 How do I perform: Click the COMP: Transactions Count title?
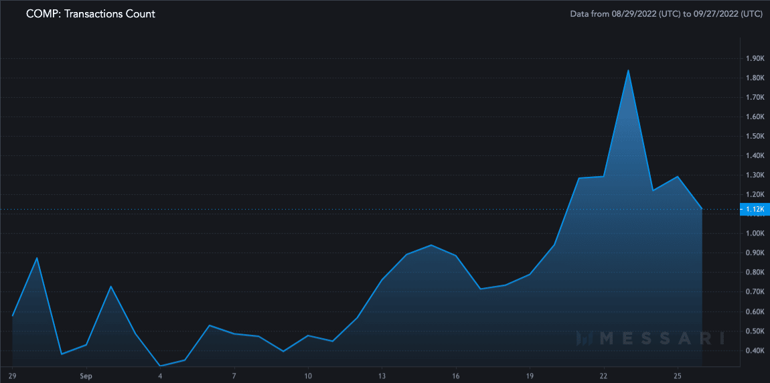pyautogui.click(x=90, y=13)
